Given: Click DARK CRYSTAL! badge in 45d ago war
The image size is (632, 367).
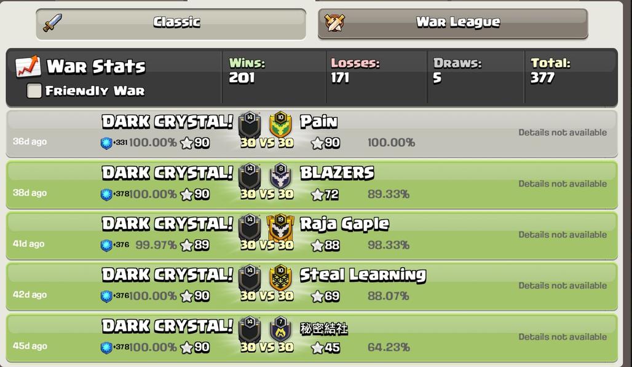Looking at the screenshot, I should tap(250, 329).
